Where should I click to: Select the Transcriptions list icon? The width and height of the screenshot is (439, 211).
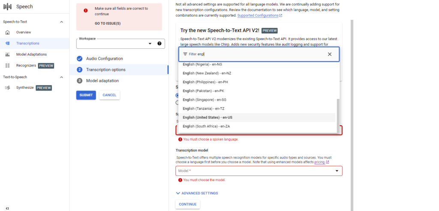[8, 43]
